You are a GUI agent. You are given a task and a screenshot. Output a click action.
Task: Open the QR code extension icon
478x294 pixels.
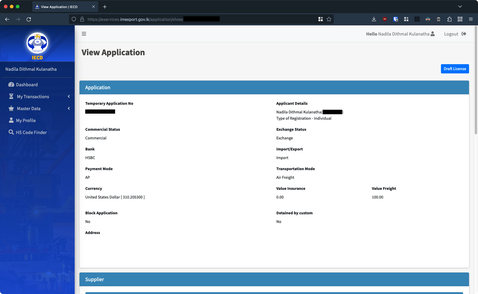460,19
